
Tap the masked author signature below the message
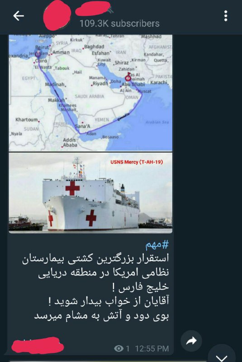point(38,345)
